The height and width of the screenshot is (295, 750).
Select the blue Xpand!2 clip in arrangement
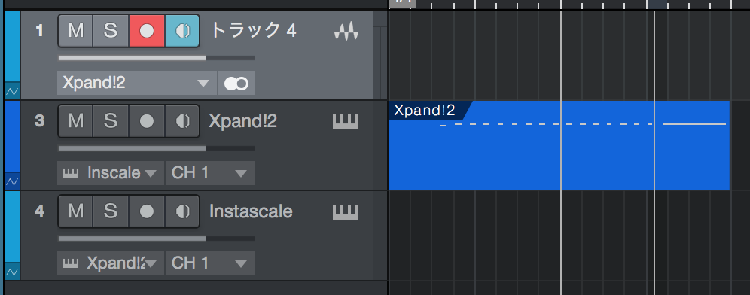559,145
